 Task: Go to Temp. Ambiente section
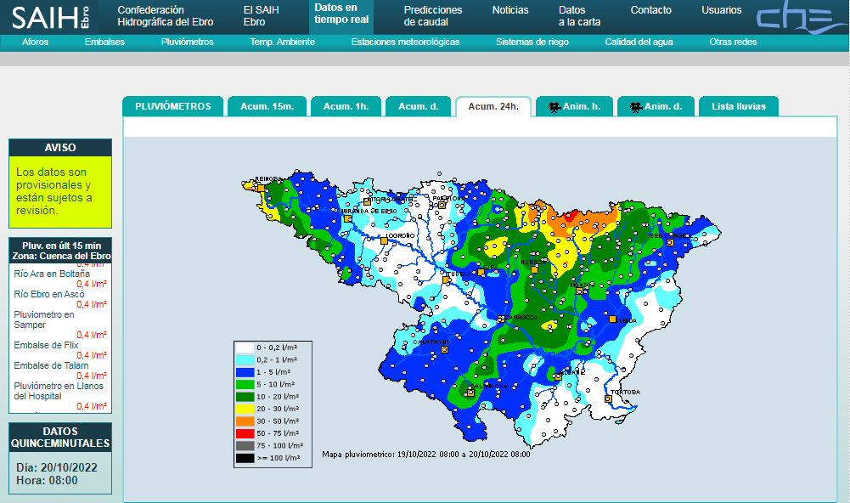tap(283, 42)
